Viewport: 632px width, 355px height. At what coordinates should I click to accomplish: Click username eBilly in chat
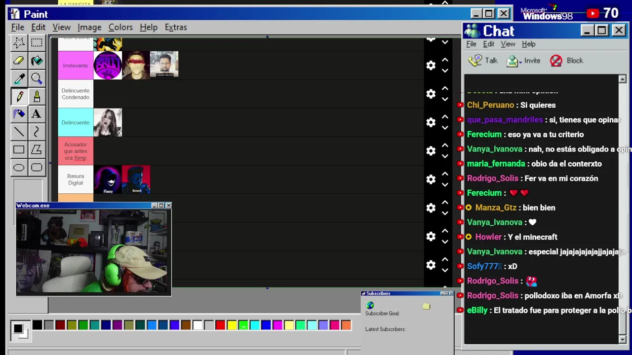[x=477, y=310]
